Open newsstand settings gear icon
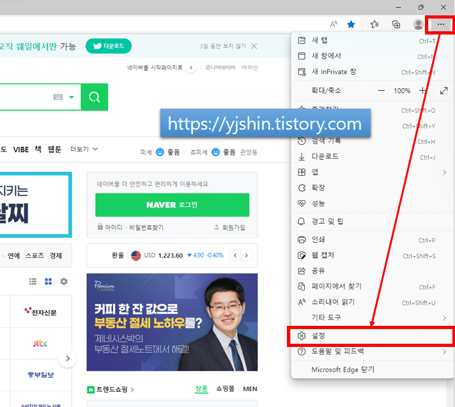 coord(64,281)
